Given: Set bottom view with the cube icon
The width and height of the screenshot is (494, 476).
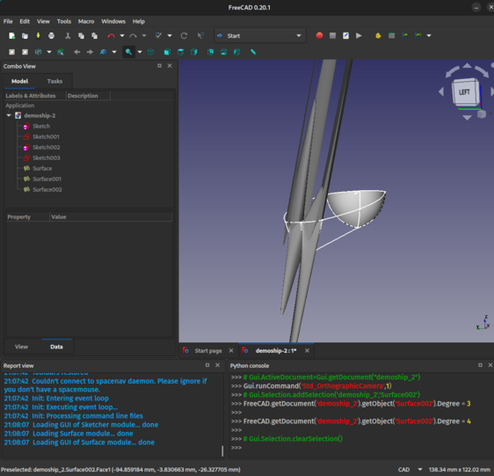Looking at the screenshot, I should click(x=223, y=52).
